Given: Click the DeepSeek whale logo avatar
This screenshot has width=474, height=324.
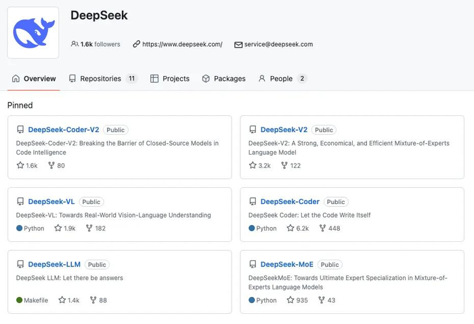Looking at the screenshot, I should point(33,33).
